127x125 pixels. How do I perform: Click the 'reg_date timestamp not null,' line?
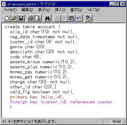(x=44, y=37)
